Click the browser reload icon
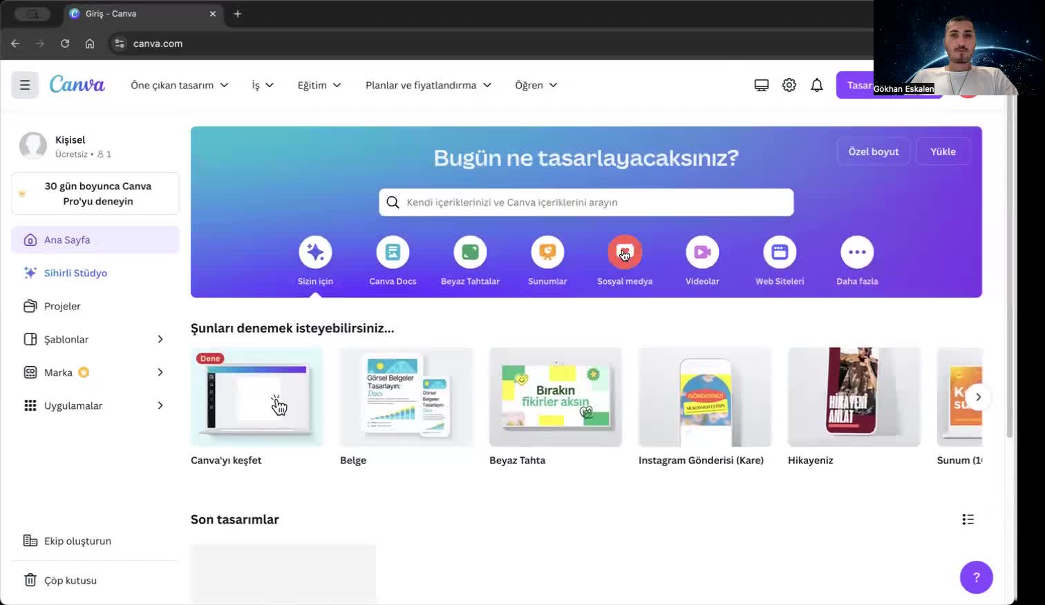1045x605 pixels. click(x=65, y=44)
